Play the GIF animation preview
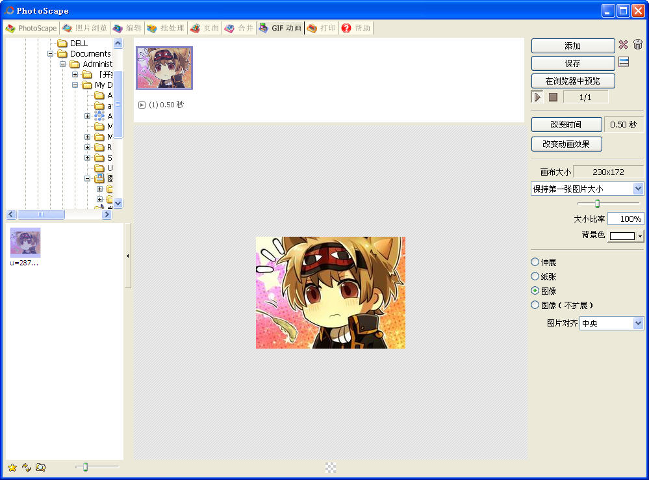 [537, 97]
